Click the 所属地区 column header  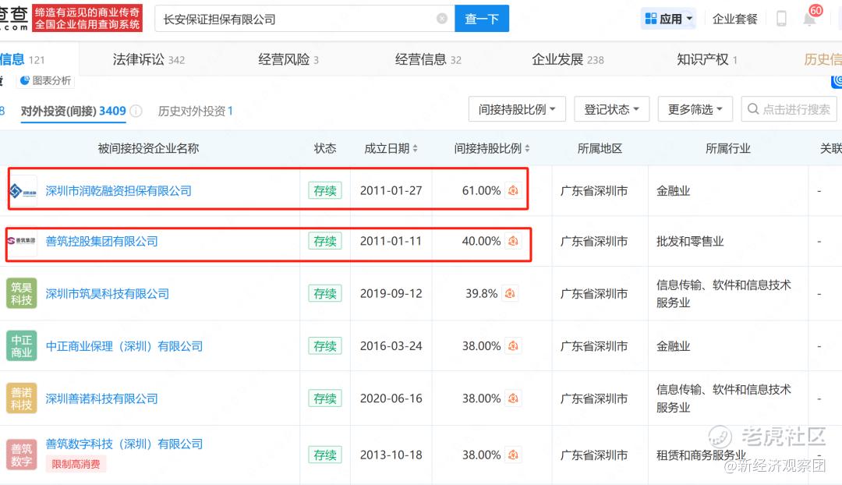(x=600, y=148)
